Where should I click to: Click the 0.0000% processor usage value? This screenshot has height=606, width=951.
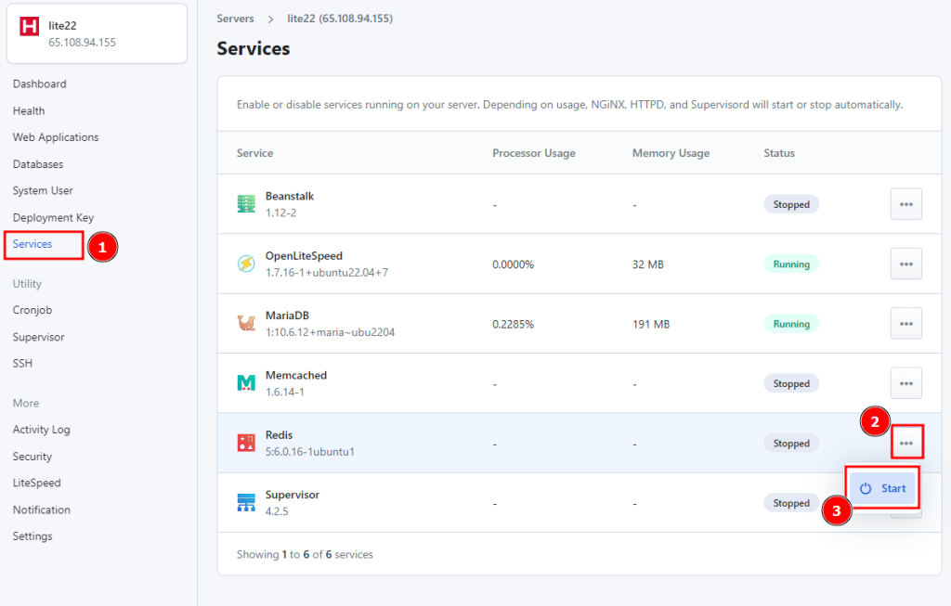513,264
